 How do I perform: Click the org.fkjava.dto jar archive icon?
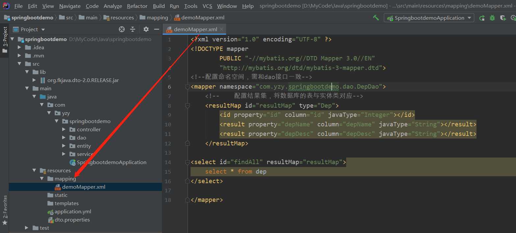[43, 80]
